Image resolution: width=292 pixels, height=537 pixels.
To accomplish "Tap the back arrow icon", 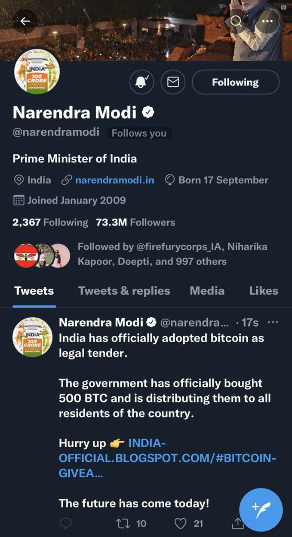I will (x=25, y=21).
